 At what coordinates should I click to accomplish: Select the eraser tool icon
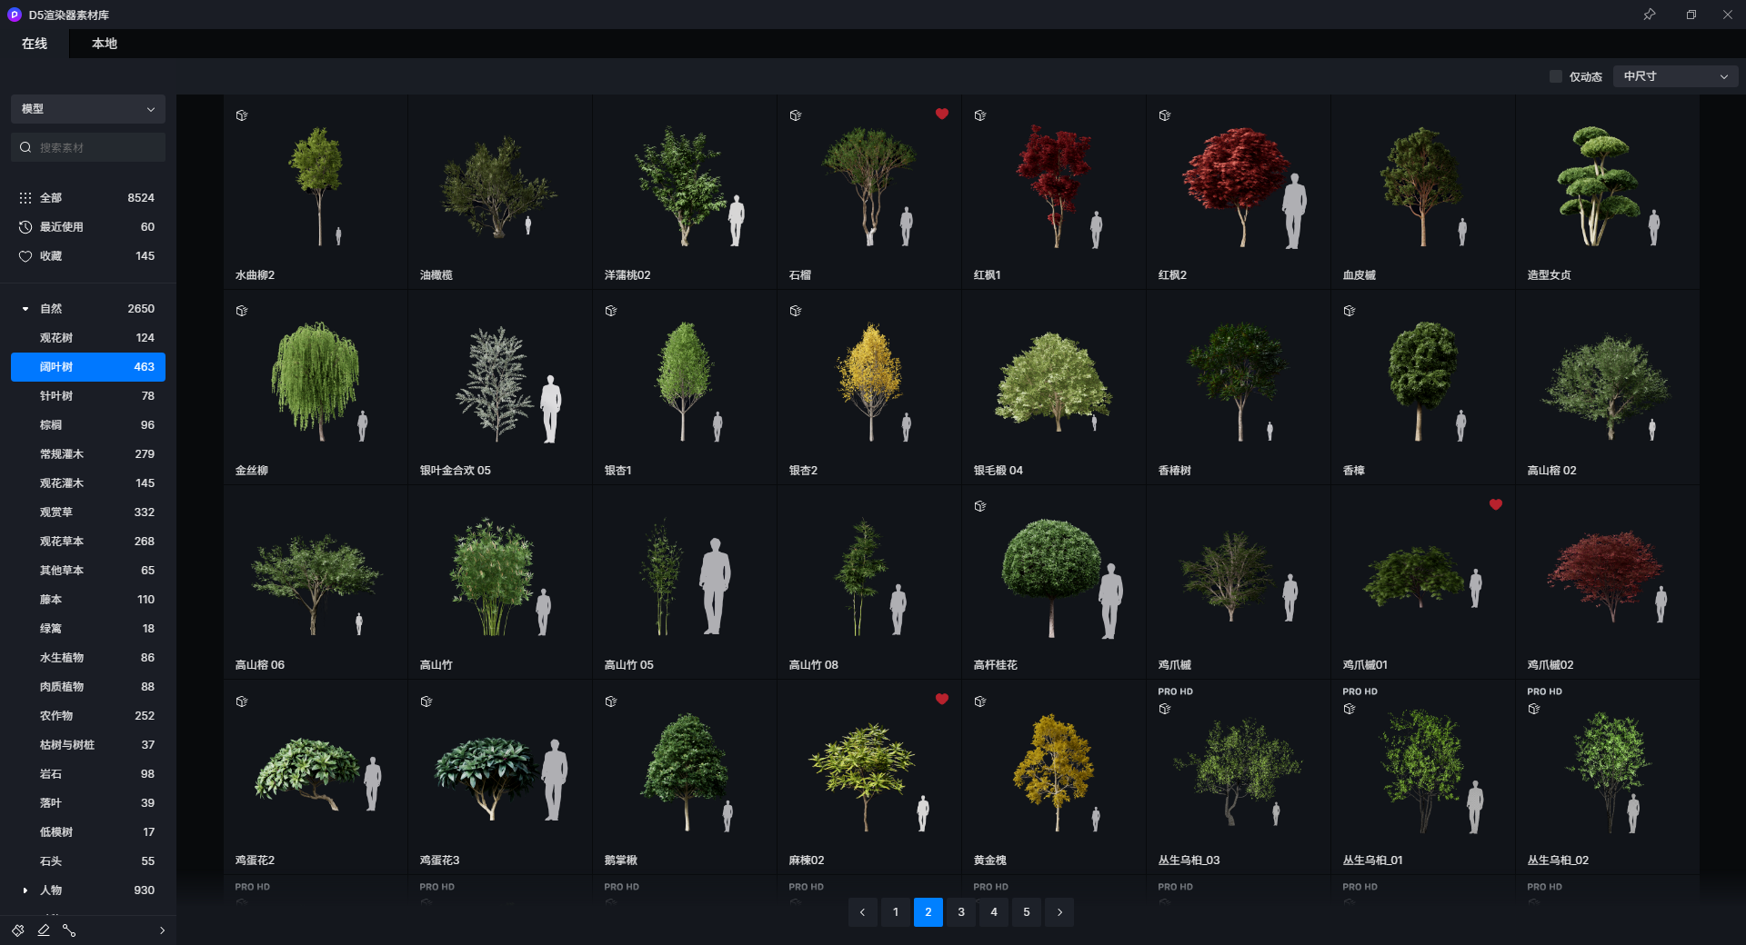[x=44, y=930]
